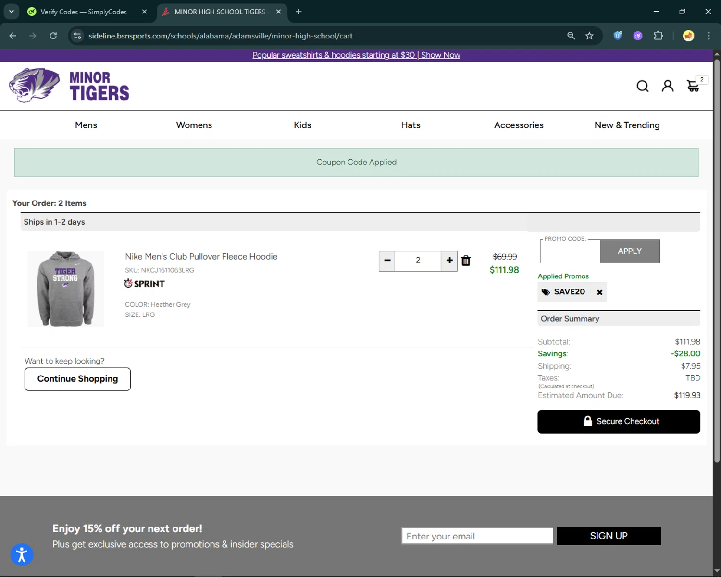Click the Minor Tigers mascot logo

tap(35, 86)
